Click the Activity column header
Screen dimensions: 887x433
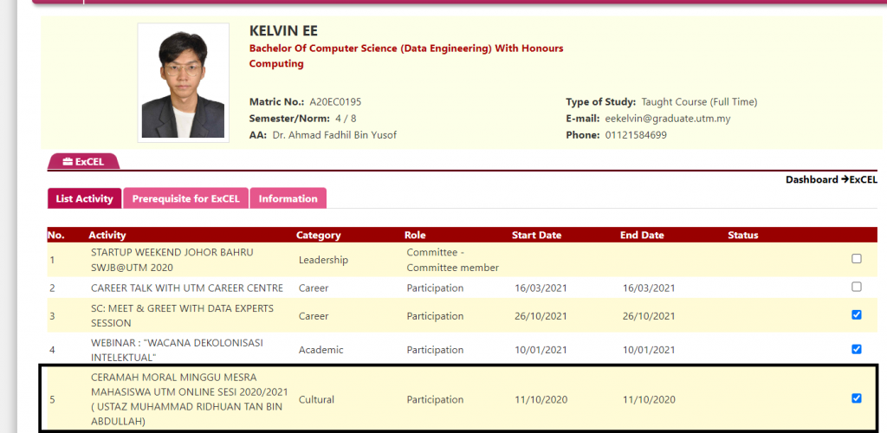[x=107, y=235]
